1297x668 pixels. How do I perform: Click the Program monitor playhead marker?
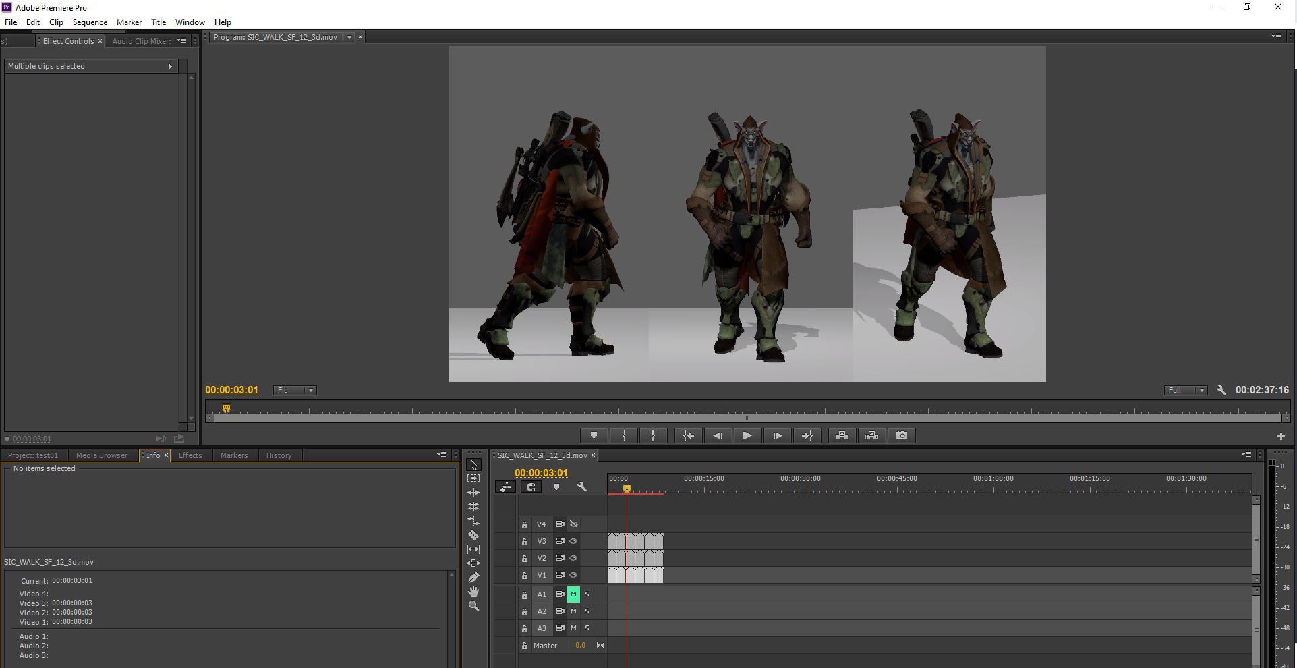(x=226, y=408)
